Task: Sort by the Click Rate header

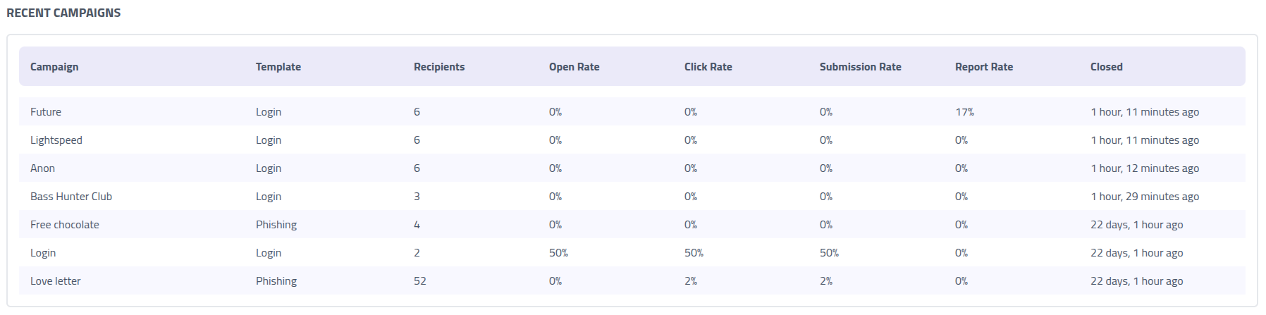Action: [x=708, y=67]
